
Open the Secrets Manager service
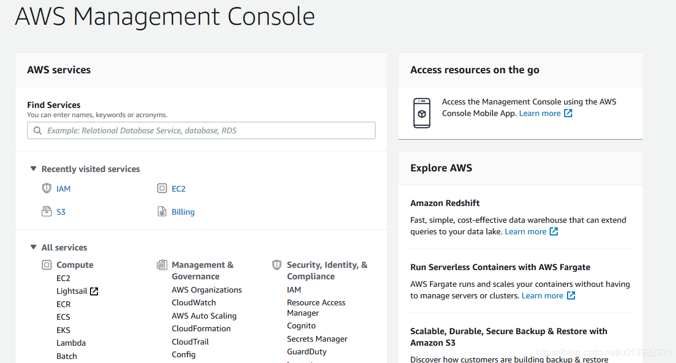(x=317, y=339)
